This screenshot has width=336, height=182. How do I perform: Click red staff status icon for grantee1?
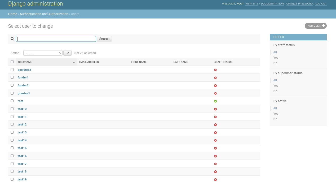point(215,94)
